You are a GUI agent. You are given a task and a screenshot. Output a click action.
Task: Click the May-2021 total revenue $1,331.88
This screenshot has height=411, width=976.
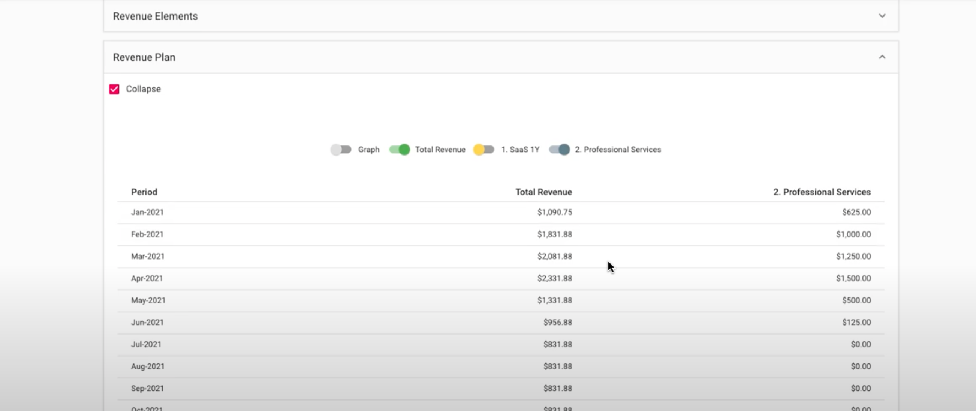[x=554, y=300]
